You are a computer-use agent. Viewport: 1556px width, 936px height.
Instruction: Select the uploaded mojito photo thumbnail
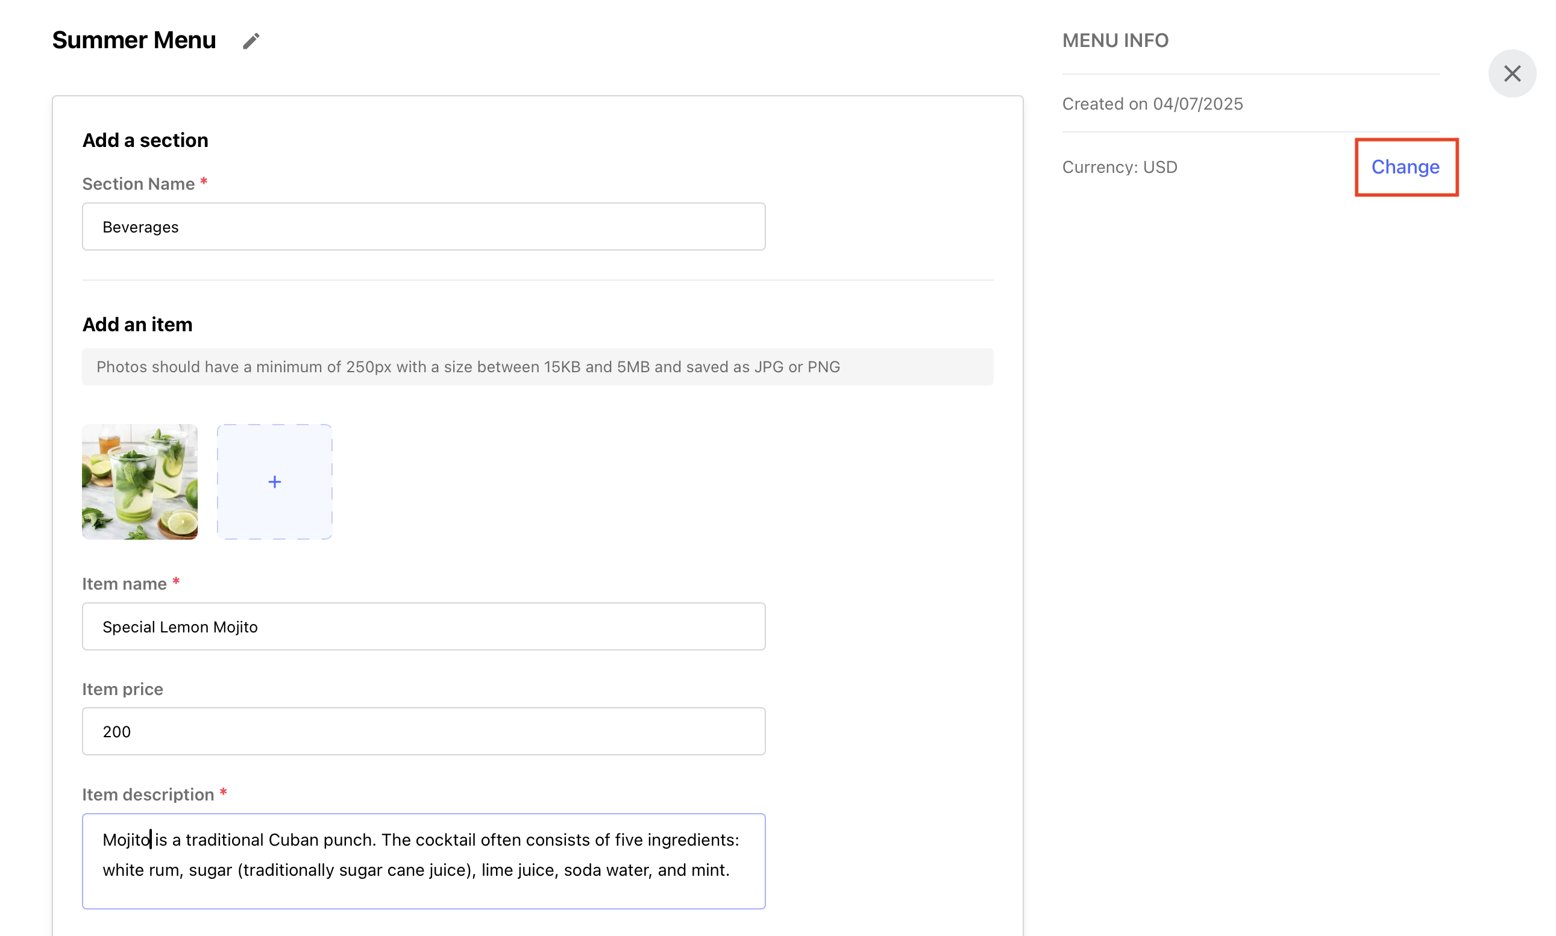[139, 482]
